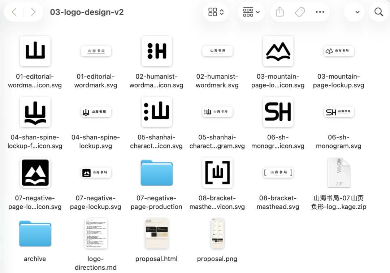This screenshot has width=390, height=273.
Task: Click the file name proposal.png
Action: tap(217, 259)
